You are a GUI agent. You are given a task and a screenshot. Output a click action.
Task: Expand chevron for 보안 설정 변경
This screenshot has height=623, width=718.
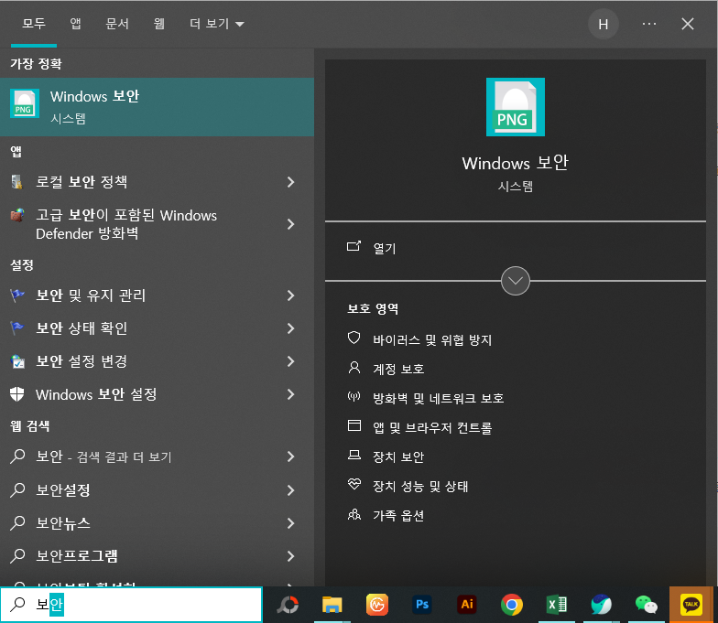[290, 361]
